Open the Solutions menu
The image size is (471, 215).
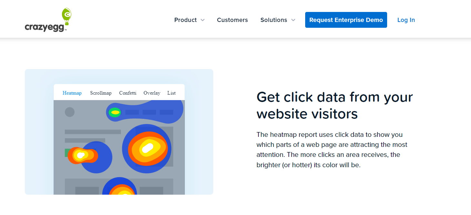click(x=274, y=20)
